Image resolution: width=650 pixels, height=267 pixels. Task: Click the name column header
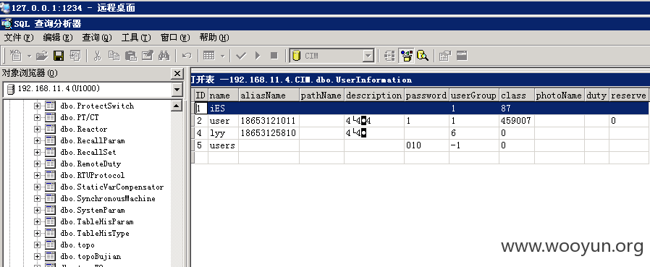pos(224,96)
